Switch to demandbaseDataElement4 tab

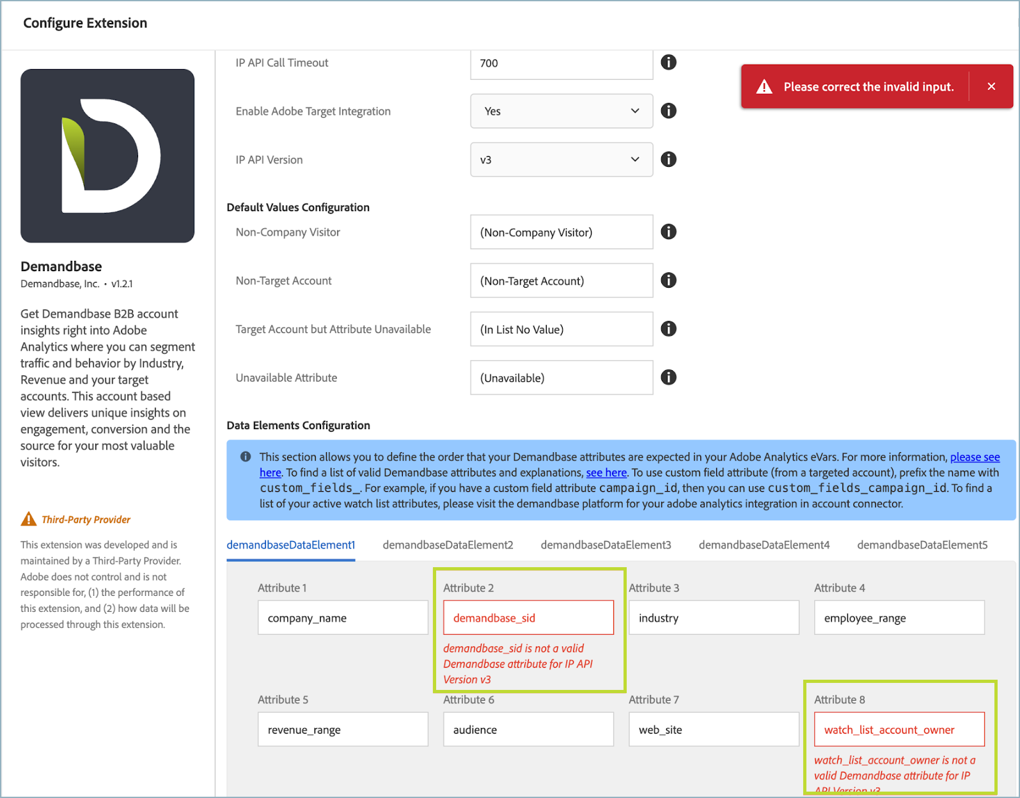pos(764,545)
